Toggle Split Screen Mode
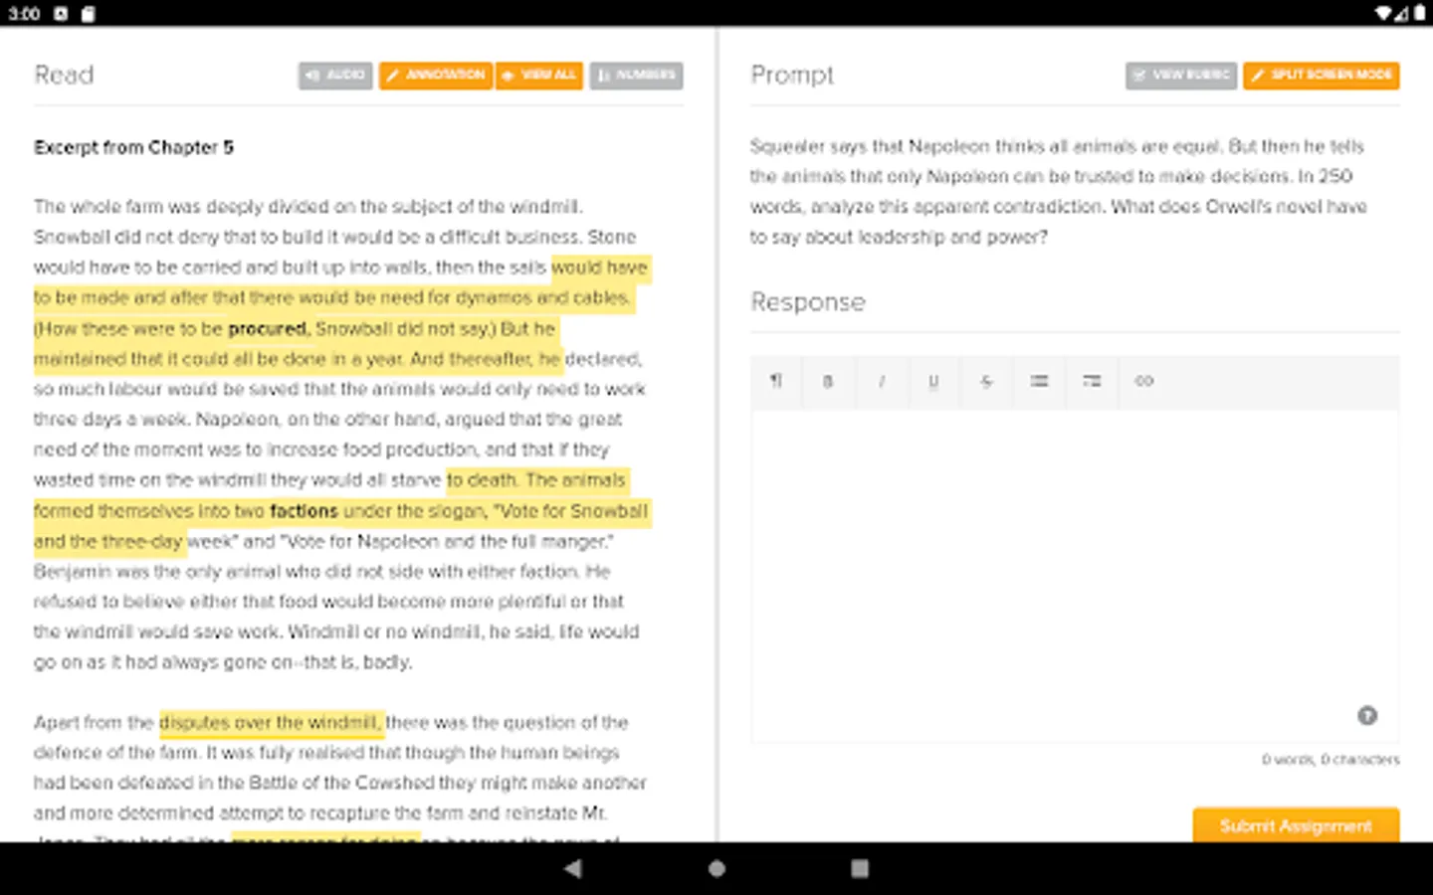This screenshot has height=895, width=1433. (x=1322, y=76)
